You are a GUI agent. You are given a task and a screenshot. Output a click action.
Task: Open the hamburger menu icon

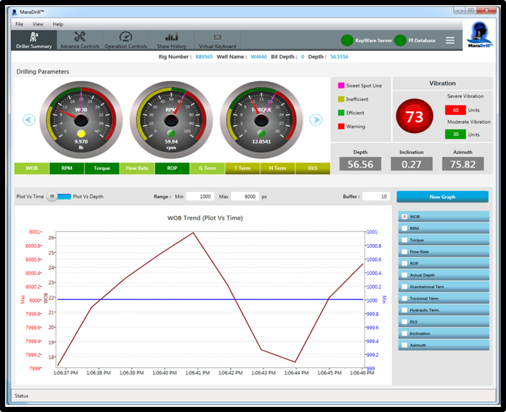[x=450, y=40]
